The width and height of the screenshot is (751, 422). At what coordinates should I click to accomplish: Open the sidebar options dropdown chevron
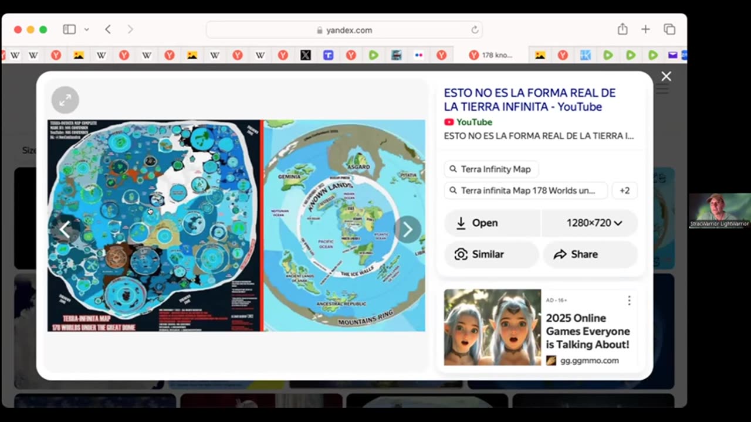(86, 29)
